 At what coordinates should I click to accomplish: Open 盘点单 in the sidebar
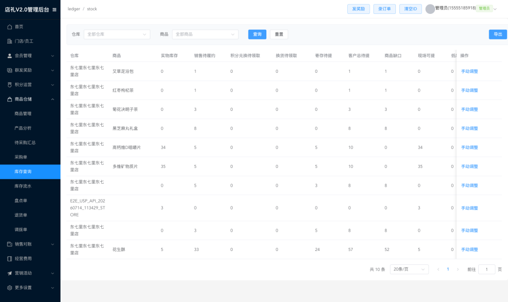coord(21,201)
